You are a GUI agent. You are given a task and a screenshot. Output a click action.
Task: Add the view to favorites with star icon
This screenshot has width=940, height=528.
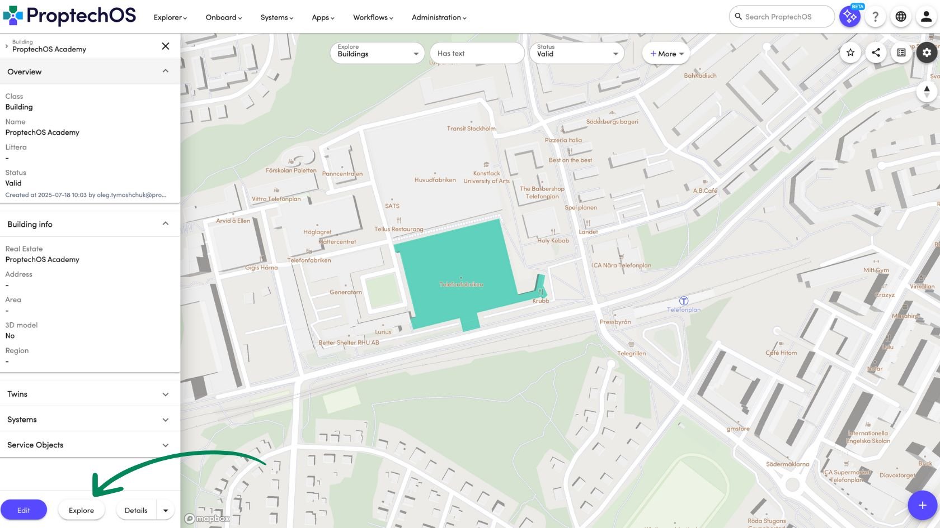(x=850, y=53)
